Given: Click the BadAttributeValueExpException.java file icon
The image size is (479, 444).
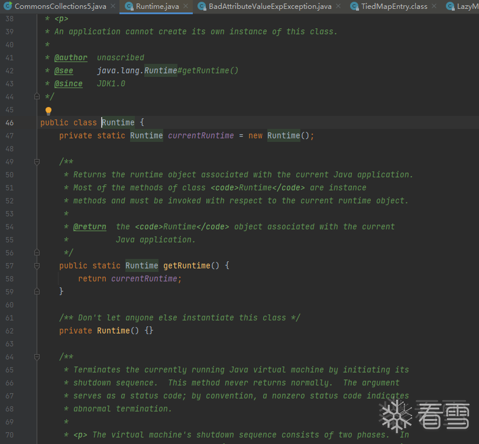Looking at the screenshot, I should [202, 6].
